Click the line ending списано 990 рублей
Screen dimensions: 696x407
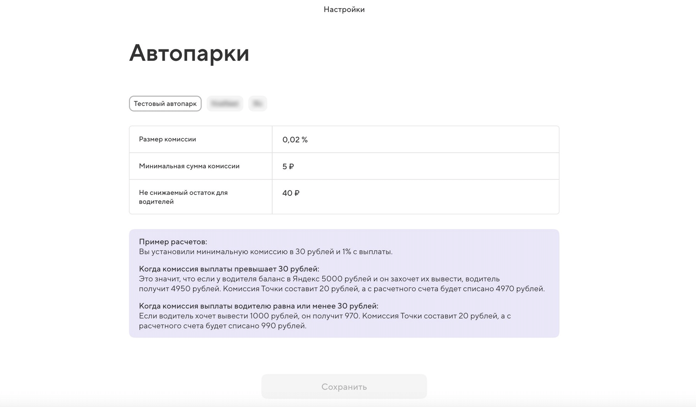(222, 326)
